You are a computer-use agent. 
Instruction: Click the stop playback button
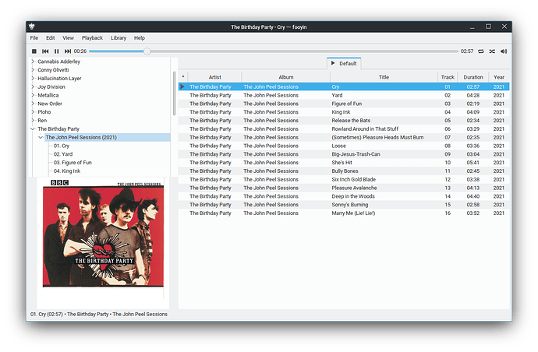coord(34,51)
